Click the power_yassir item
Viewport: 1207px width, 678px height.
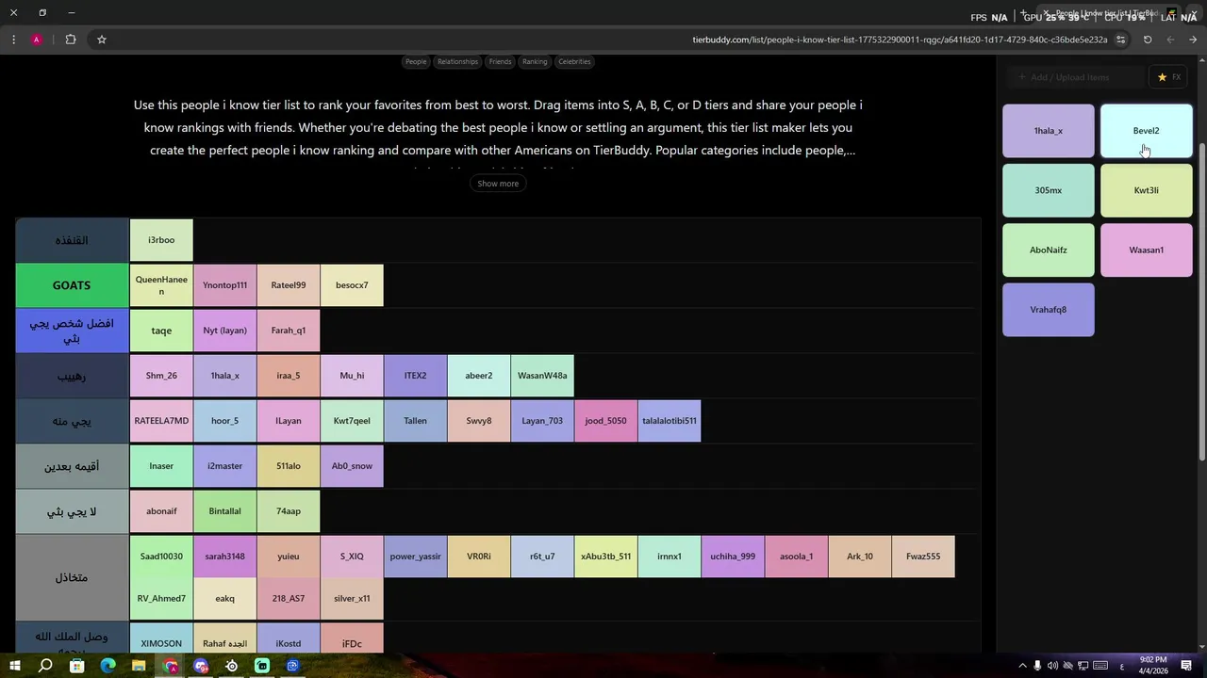(415, 557)
